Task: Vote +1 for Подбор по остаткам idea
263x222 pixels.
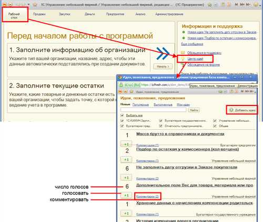Action: click(126, 159)
